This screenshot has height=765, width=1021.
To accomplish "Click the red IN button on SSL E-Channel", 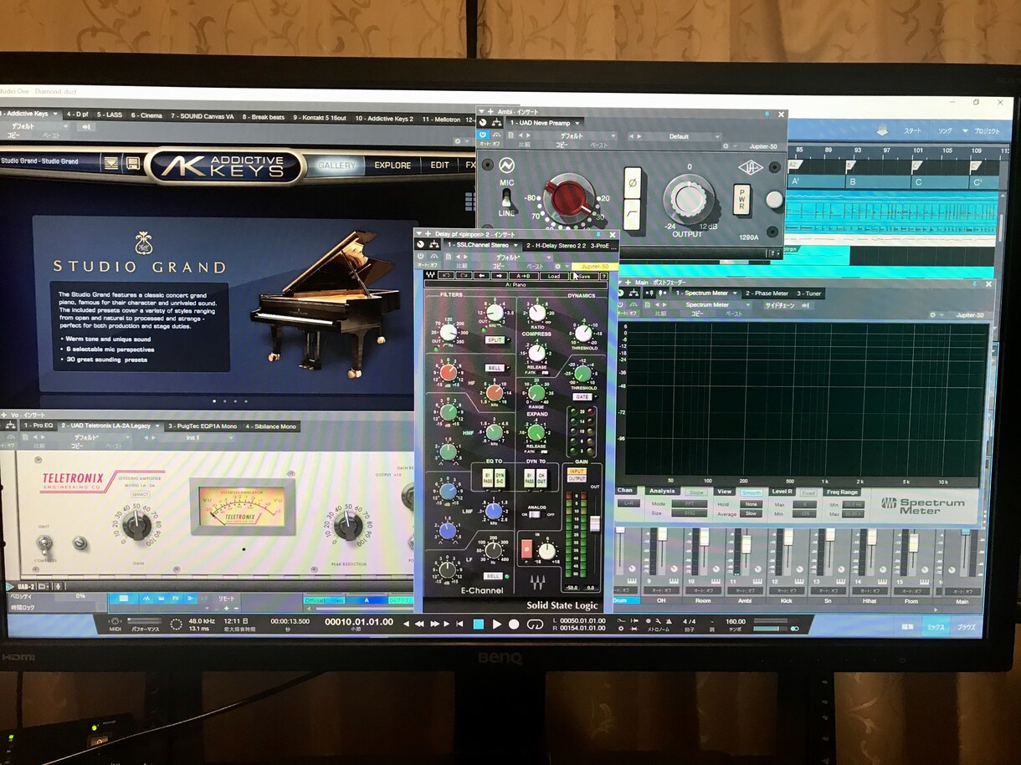I will [x=527, y=548].
